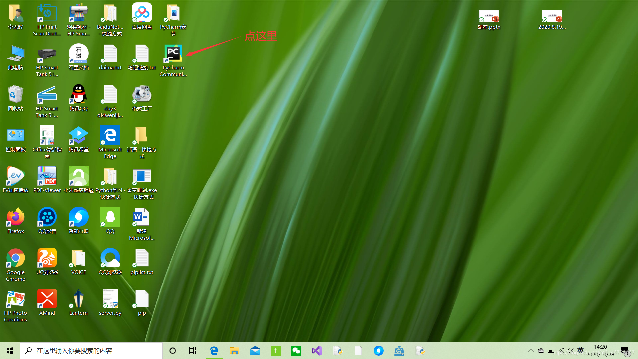Open Task View on taskbar
638x359 pixels.
193,351
